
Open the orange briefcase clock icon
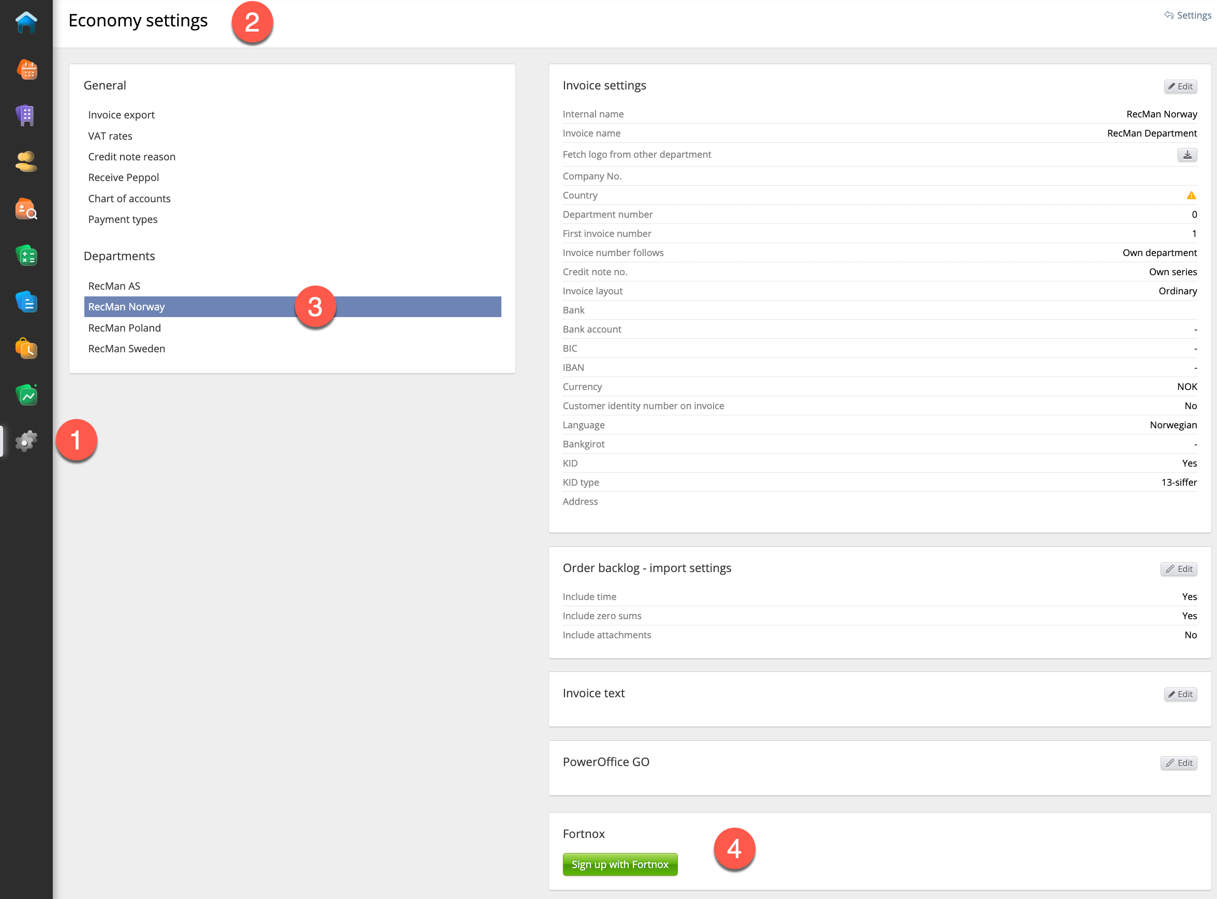point(26,348)
